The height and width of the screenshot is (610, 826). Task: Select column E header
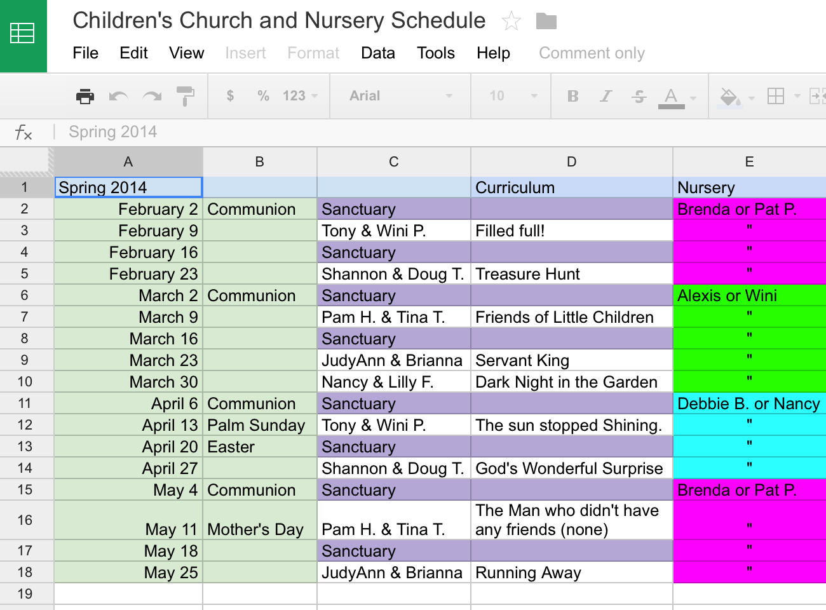750,161
